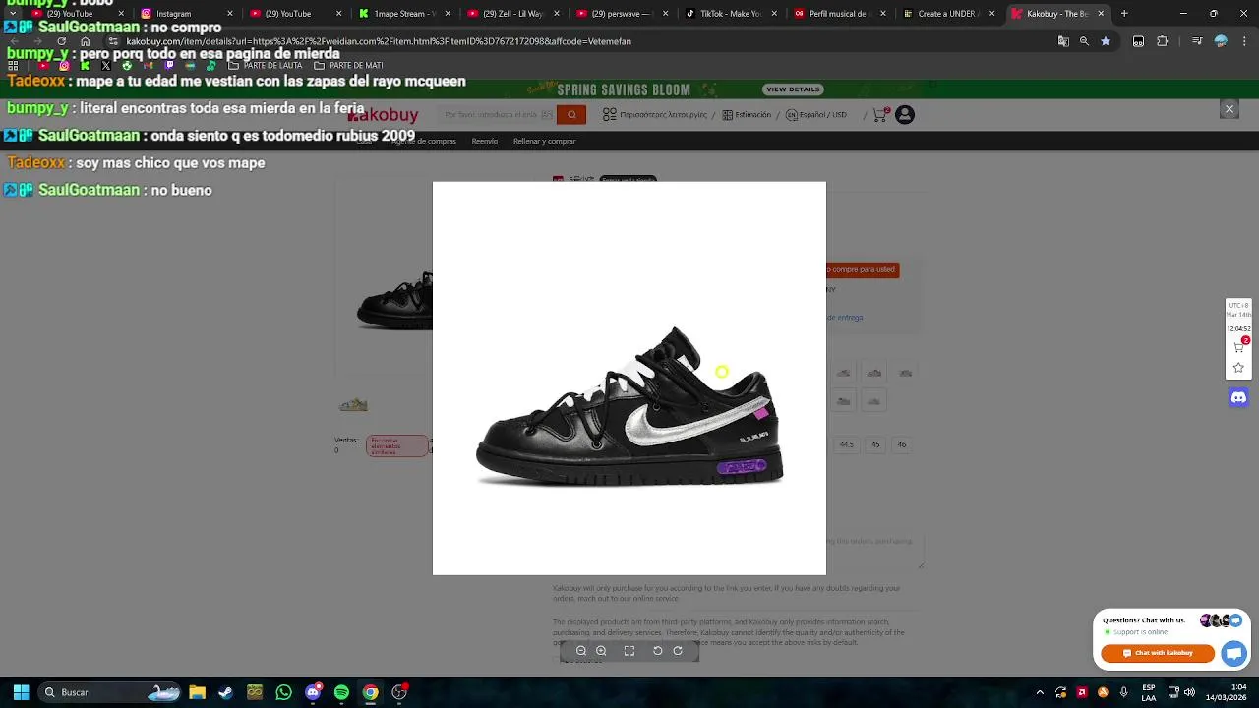The height and width of the screenshot is (708, 1259).
Task: Switch to the Zell - Lil Way tab
Action: click(513, 14)
